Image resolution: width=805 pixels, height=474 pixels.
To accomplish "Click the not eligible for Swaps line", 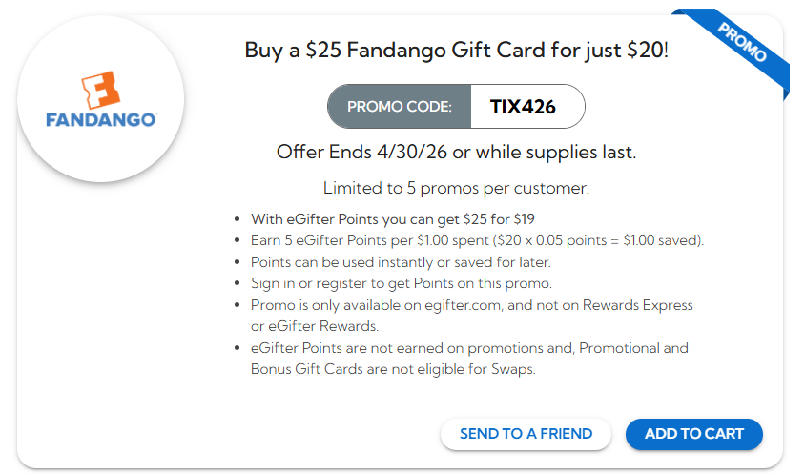I will (x=393, y=369).
